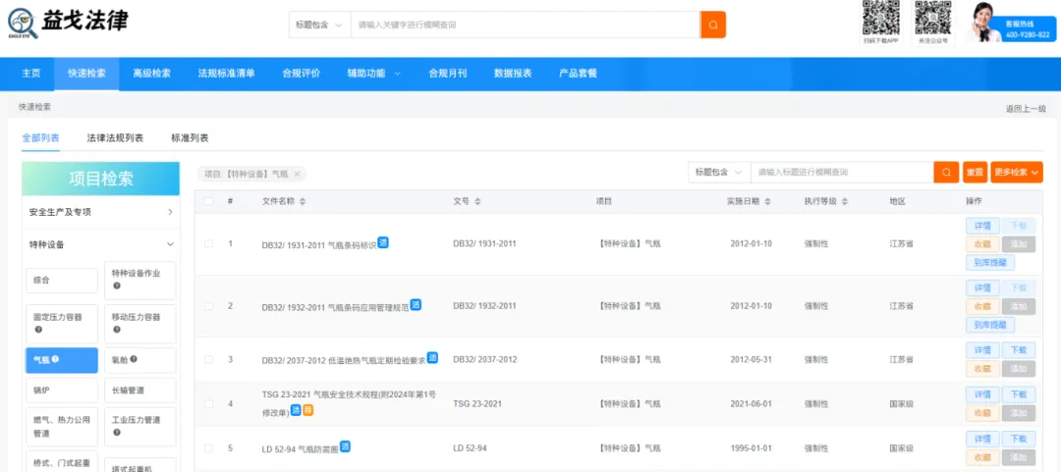Open 详情 for DB32/ 1931-2011 row
The image size is (1061, 472).
click(982, 226)
